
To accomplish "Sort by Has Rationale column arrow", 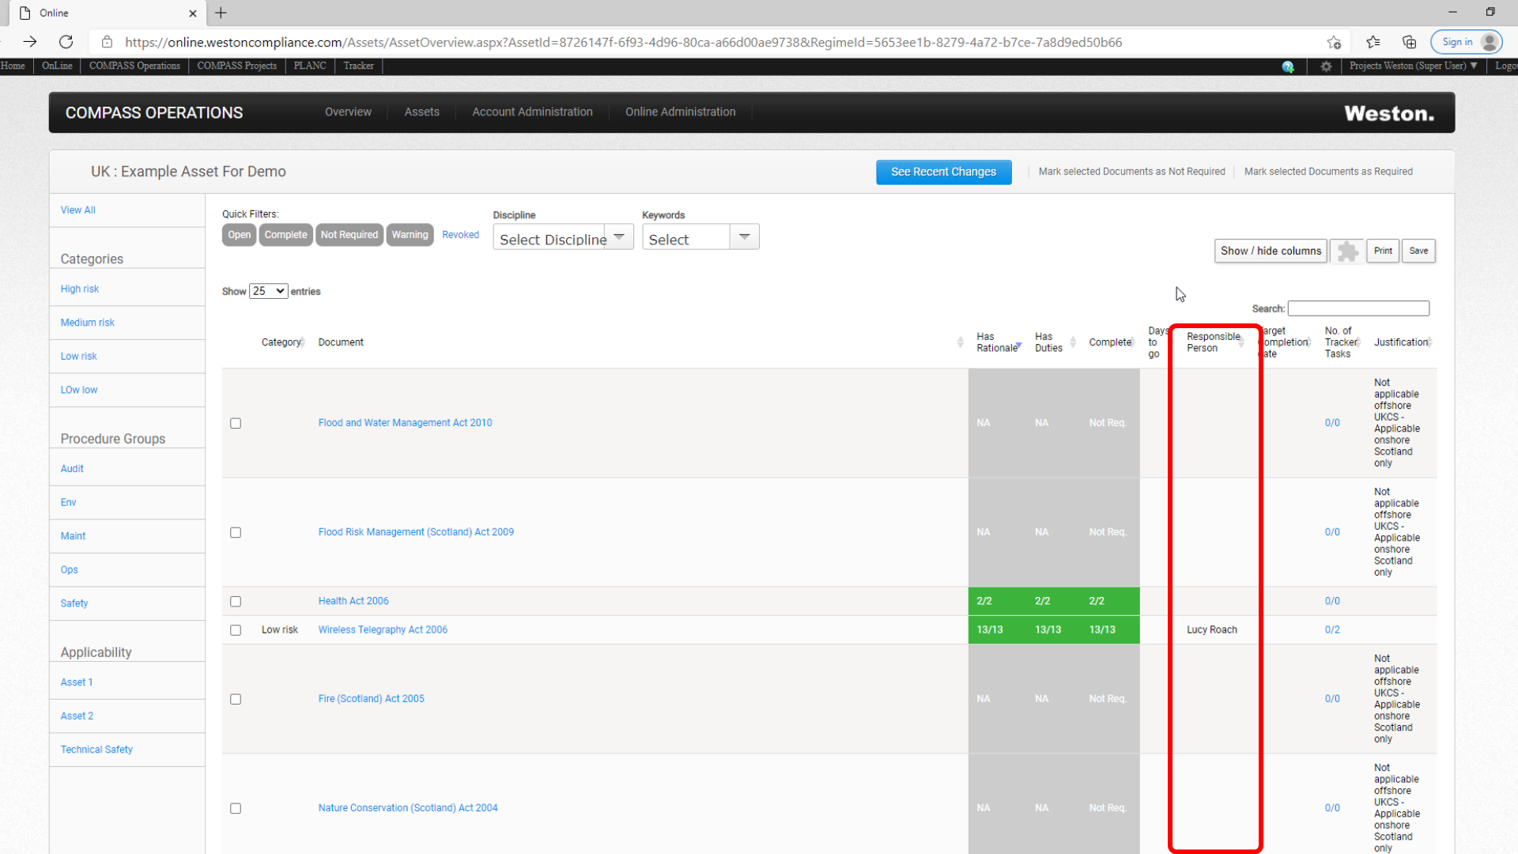I will [1019, 346].
